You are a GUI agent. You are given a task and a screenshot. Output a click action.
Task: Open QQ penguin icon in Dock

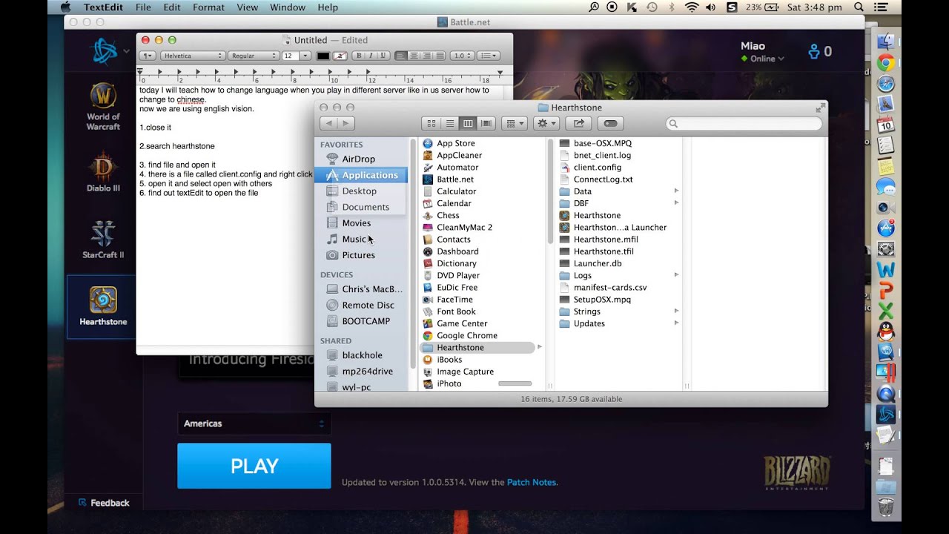[885, 331]
